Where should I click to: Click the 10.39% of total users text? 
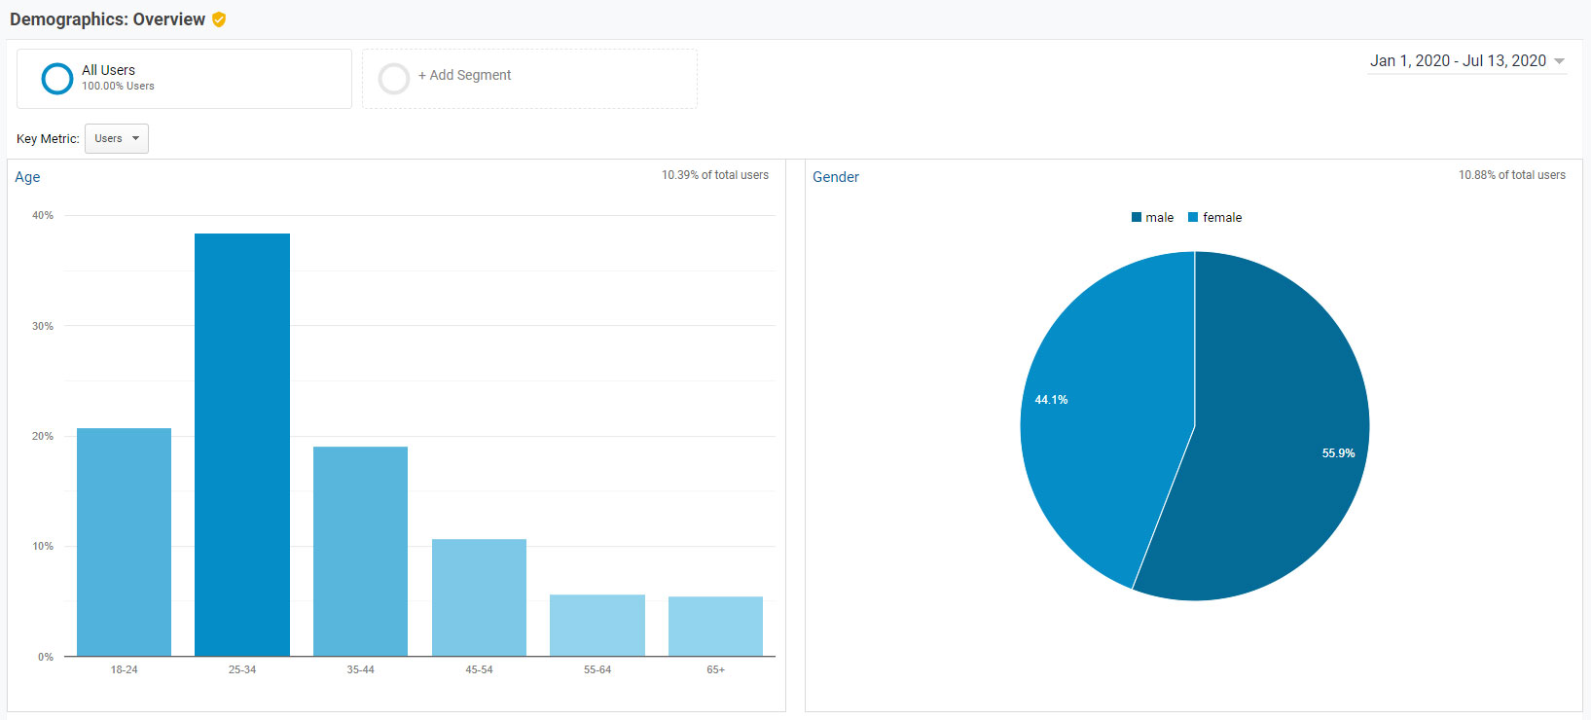tap(715, 175)
